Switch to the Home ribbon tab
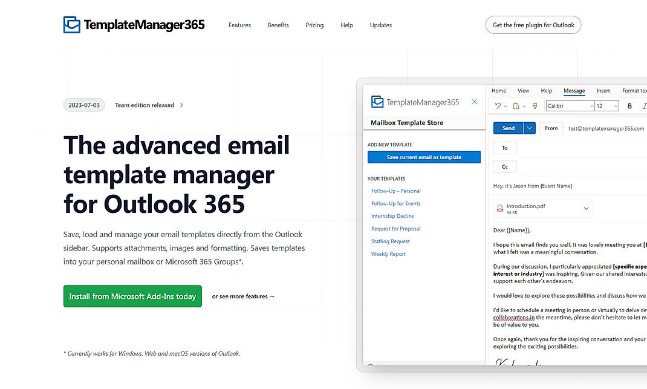647x389 pixels. tap(498, 90)
